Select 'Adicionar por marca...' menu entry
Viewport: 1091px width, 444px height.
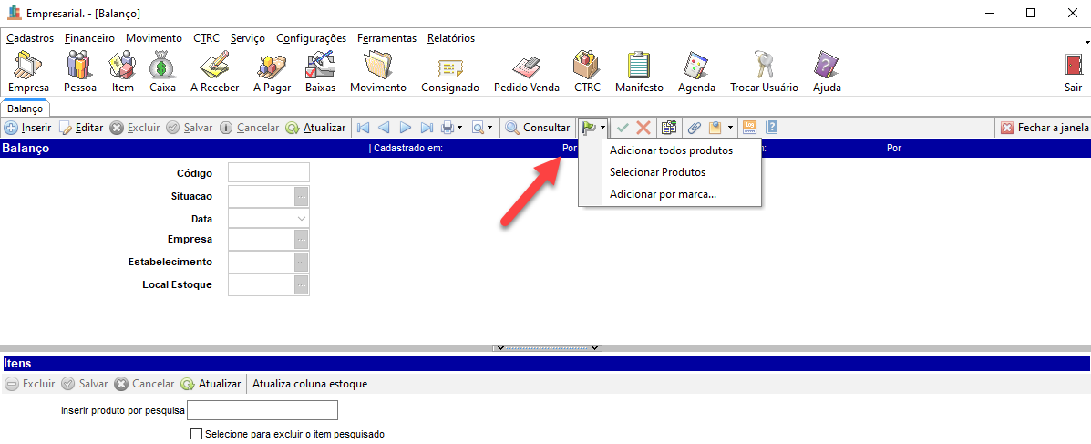(x=663, y=194)
